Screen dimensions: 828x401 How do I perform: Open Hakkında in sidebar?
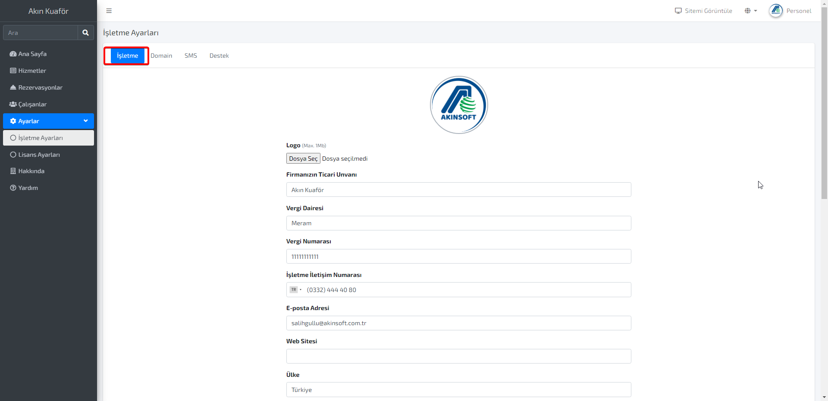(x=48, y=171)
